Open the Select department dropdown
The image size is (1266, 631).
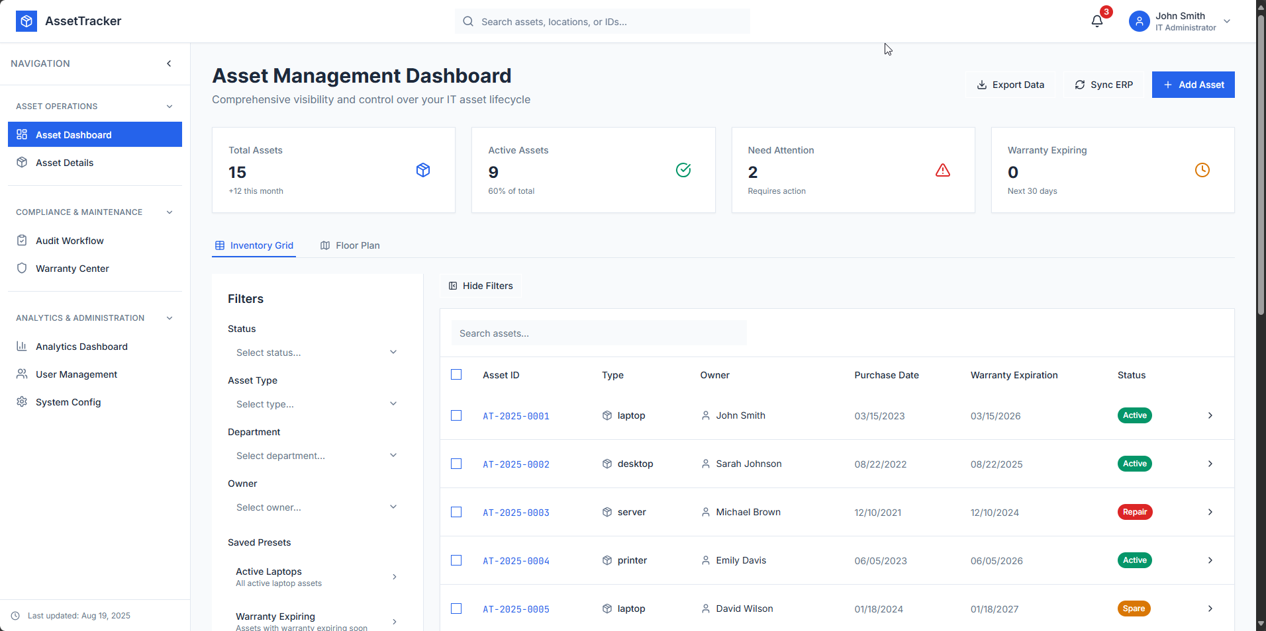point(317,456)
